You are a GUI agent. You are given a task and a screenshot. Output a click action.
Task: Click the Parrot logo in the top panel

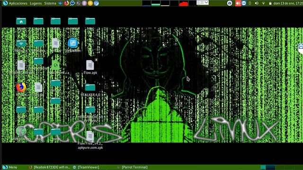tap(5, 3)
